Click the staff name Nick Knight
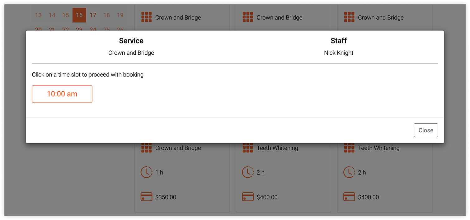The width and height of the screenshot is (470, 220). click(339, 53)
